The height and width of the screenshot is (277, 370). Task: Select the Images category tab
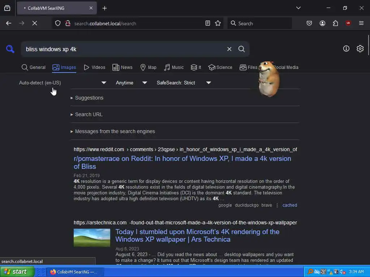tap(64, 67)
